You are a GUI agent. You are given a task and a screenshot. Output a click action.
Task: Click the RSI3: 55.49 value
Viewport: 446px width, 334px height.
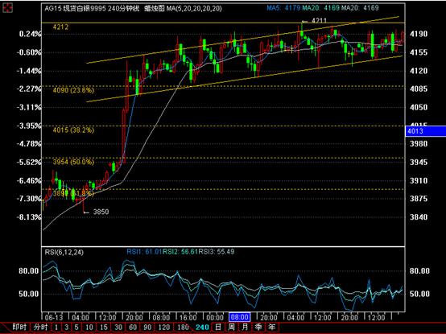coord(217,252)
